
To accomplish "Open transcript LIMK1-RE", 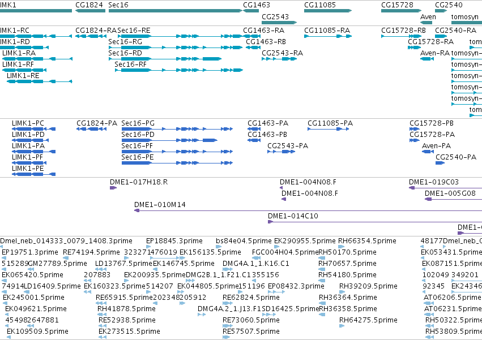I will point(23,76).
